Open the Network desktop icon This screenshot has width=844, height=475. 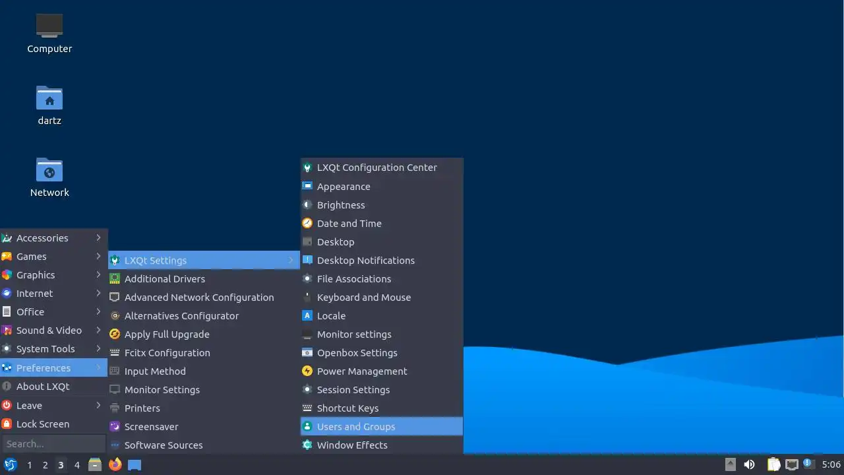pos(49,170)
